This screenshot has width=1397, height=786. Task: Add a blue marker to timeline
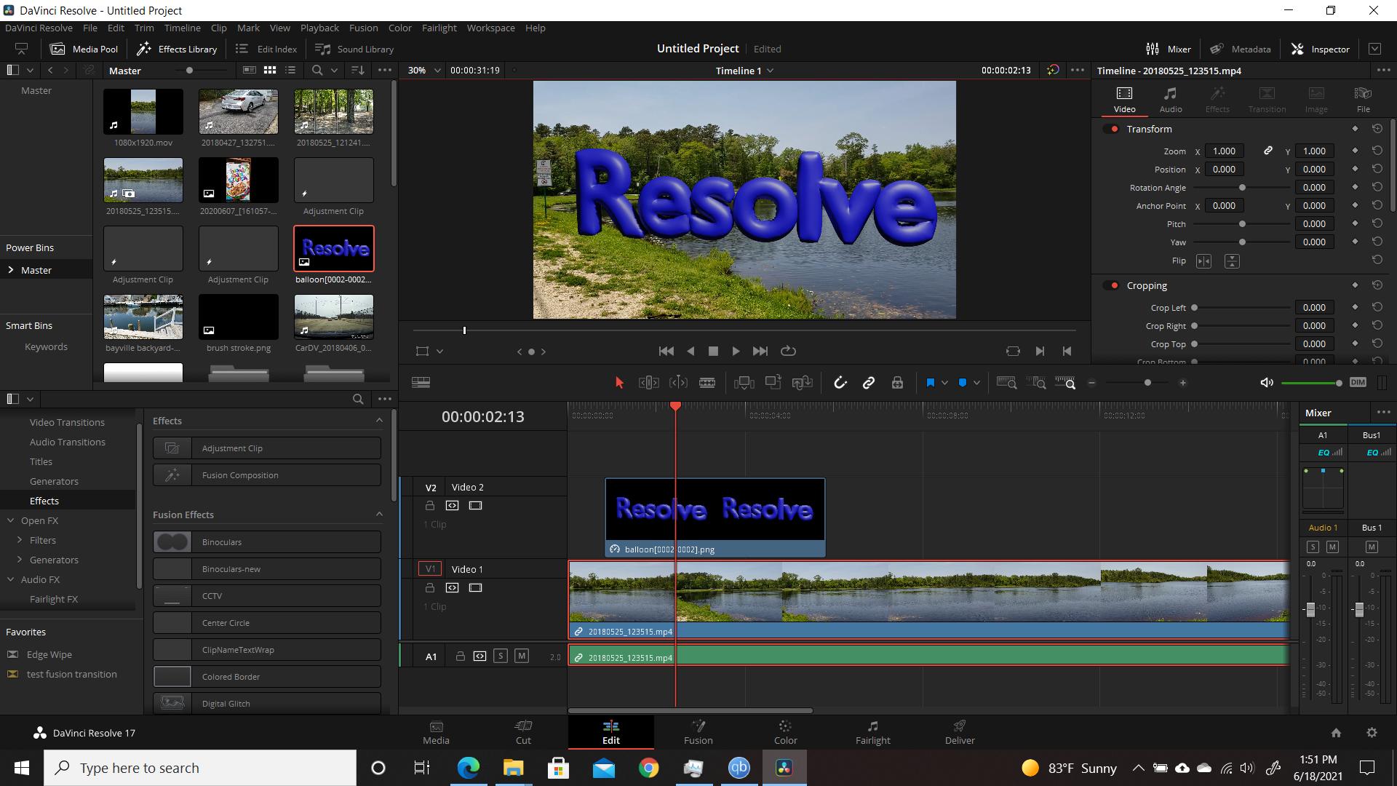(x=962, y=383)
